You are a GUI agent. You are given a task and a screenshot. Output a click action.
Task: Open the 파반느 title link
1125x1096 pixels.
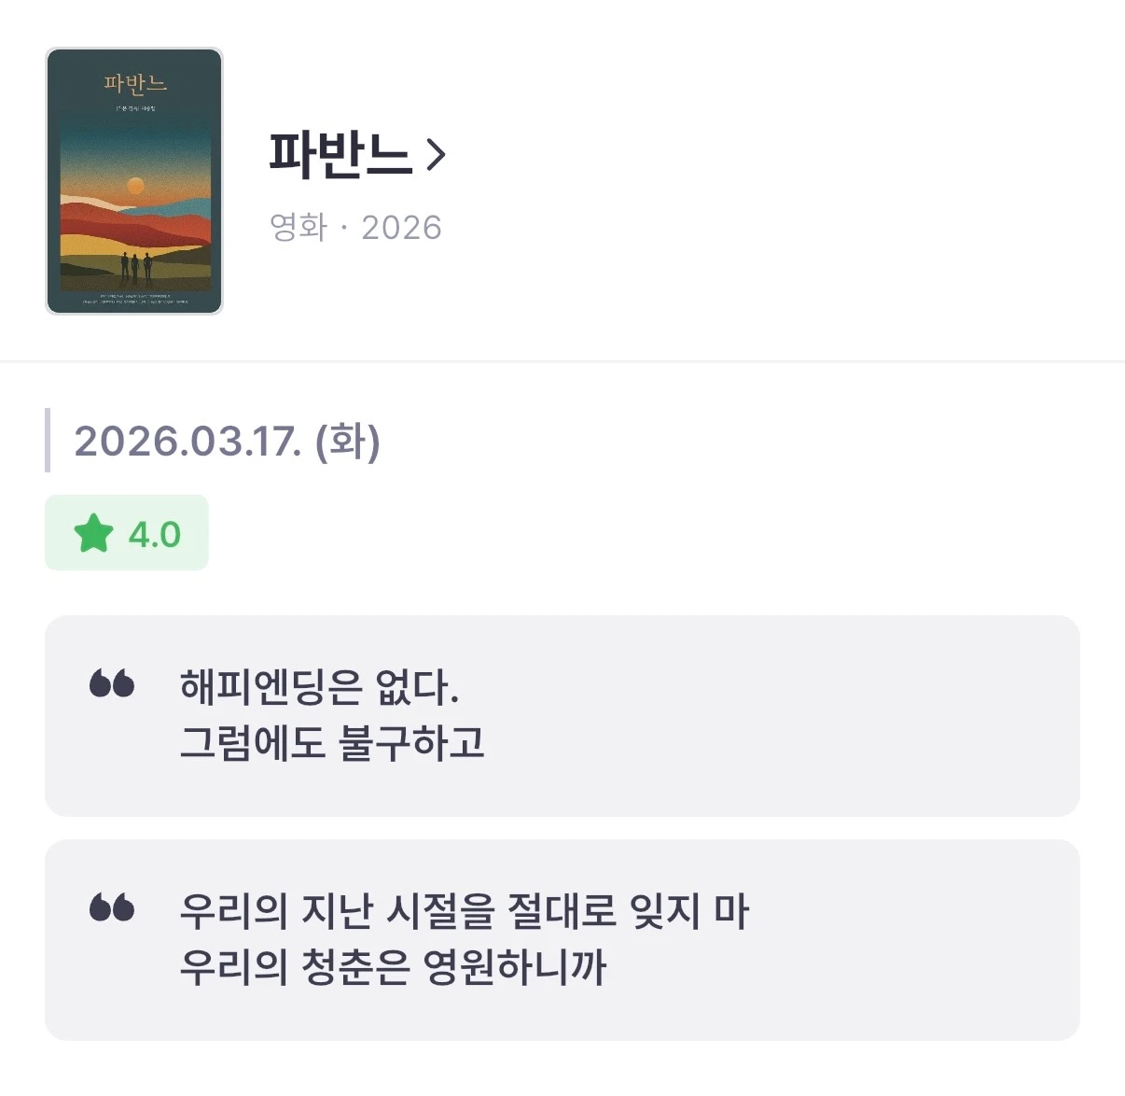(x=340, y=155)
